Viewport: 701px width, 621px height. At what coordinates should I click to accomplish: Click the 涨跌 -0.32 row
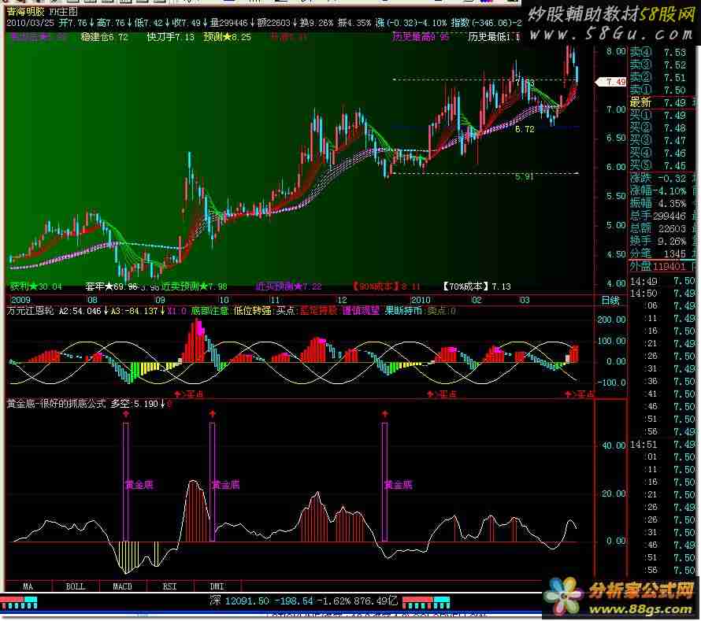pos(658,178)
